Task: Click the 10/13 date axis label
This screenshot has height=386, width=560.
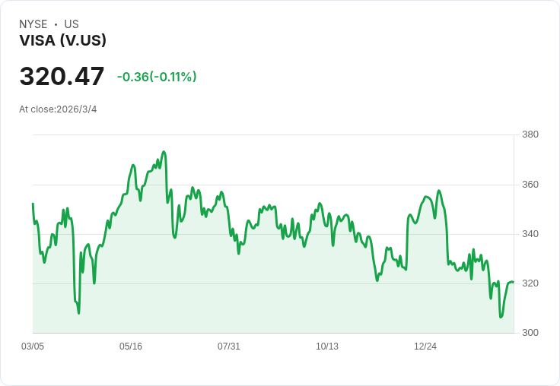Action: [x=327, y=346]
